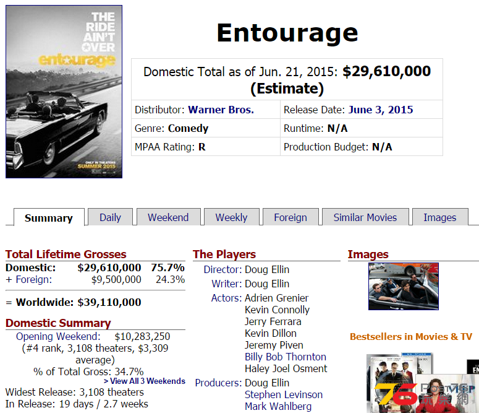Open the Actors label link
This screenshot has height=413, width=479.
click(226, 298)
